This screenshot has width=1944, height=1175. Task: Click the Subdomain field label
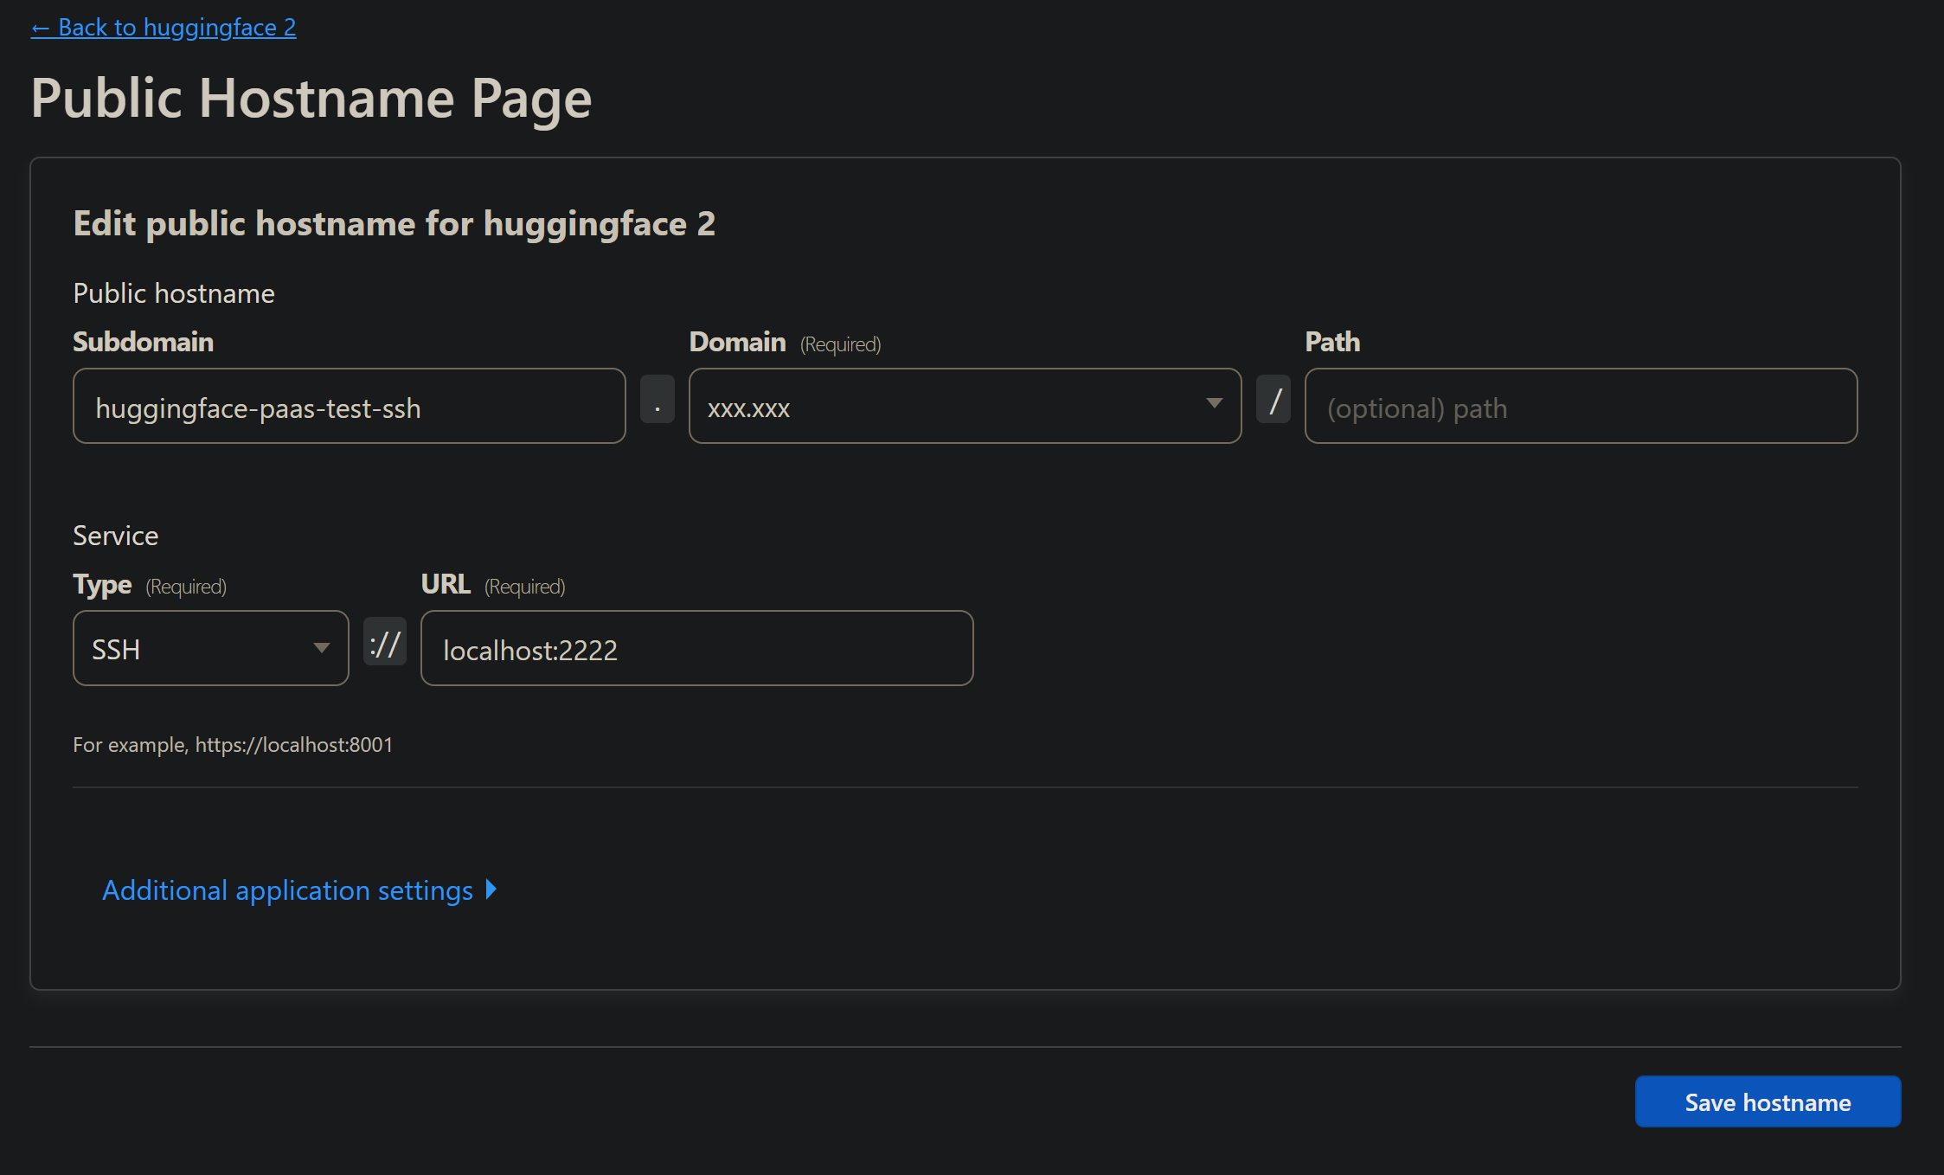coord(143,342)
